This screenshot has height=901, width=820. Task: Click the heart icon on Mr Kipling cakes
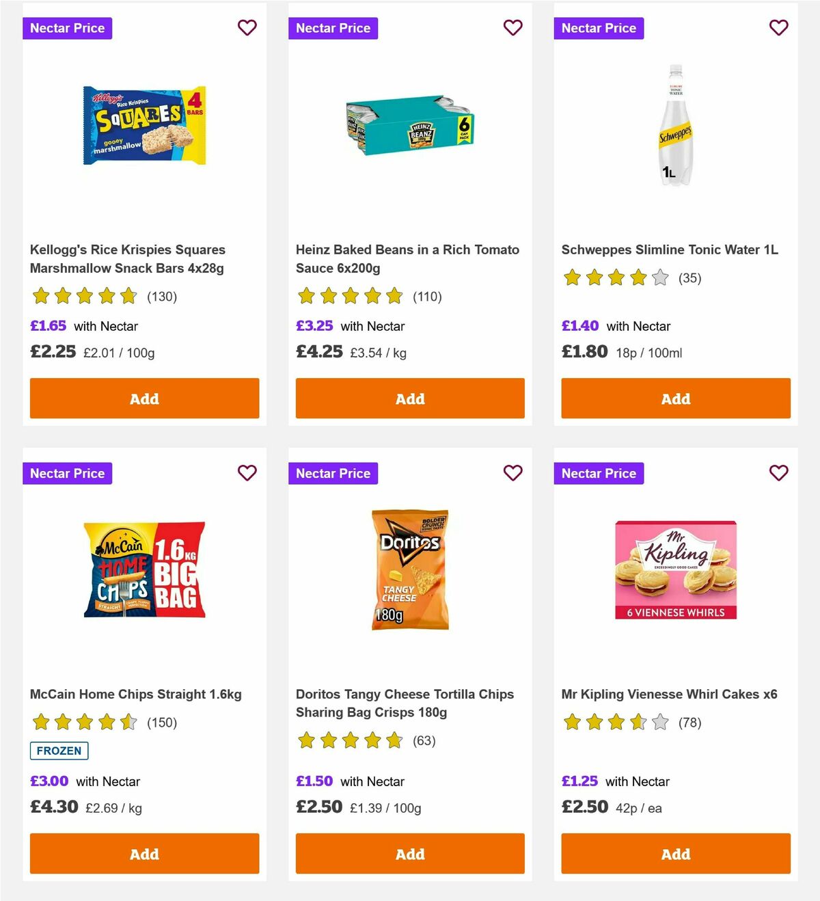pos(778,472)
